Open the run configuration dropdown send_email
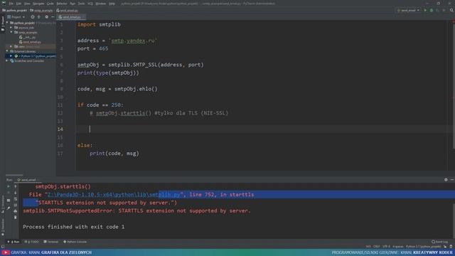455x256 pixels. point(409,11)
